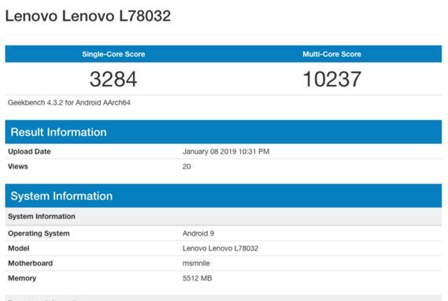Click the Upload Date label
Image resolution: width=448 pixels, height=301 pixels.
[x=29, y=152]
